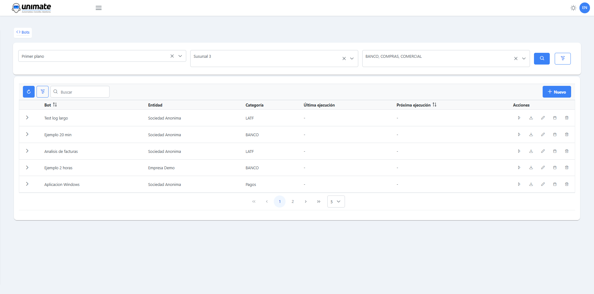This screenshot has width=594, height=294.
Task: Clear the Susursal 3 selection
Action: point(344,58)
